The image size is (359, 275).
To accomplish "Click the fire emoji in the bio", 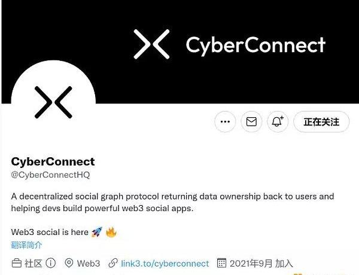I will [111, 232].
